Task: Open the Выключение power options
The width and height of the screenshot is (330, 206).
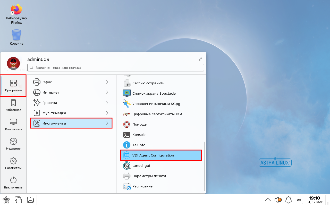Action: 13,183
